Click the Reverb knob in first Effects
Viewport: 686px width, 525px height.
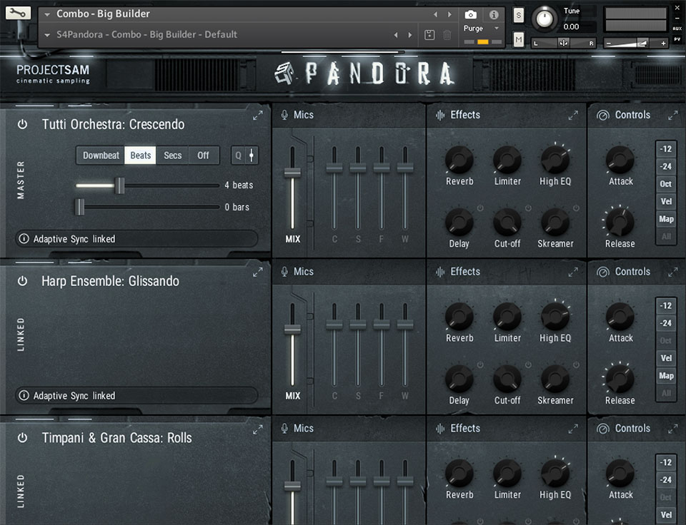click(459, 160)
